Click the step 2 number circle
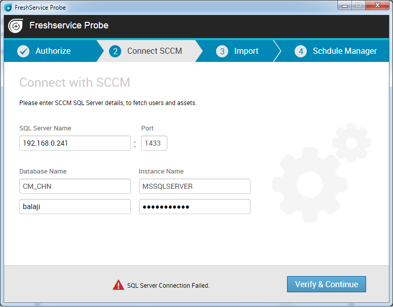Screen dimensions: 393x307 tap(115, 51)
